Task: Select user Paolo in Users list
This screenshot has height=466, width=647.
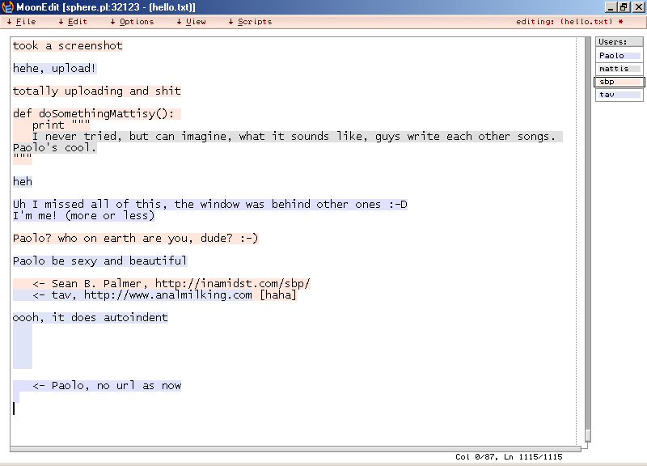Action: [619, 56]
